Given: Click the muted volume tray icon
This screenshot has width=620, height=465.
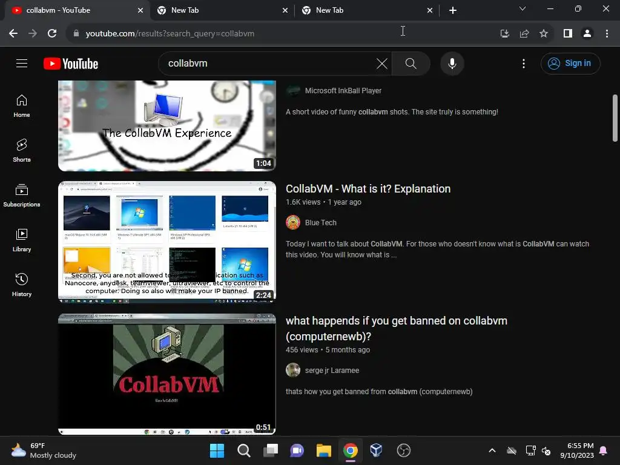Looking at the screenshot, I should click(547, 450).
